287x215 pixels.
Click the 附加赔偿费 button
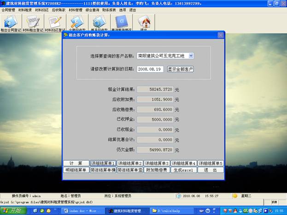(157, 170)
